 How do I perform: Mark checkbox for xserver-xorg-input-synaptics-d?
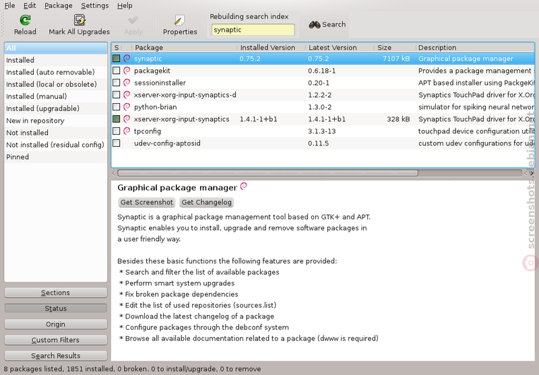click(117, 94)
